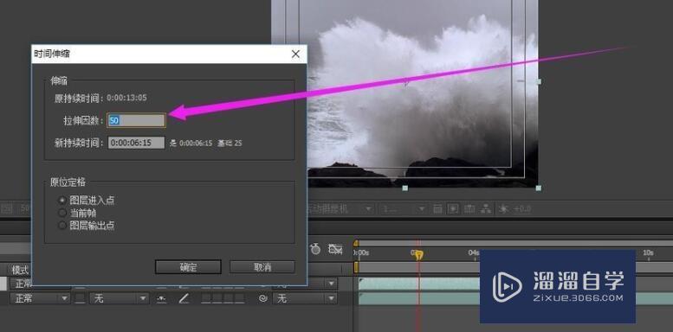Toggle preserve transparency box beside 正常 in bottom layer
The image size is (673, 332).
81,298
